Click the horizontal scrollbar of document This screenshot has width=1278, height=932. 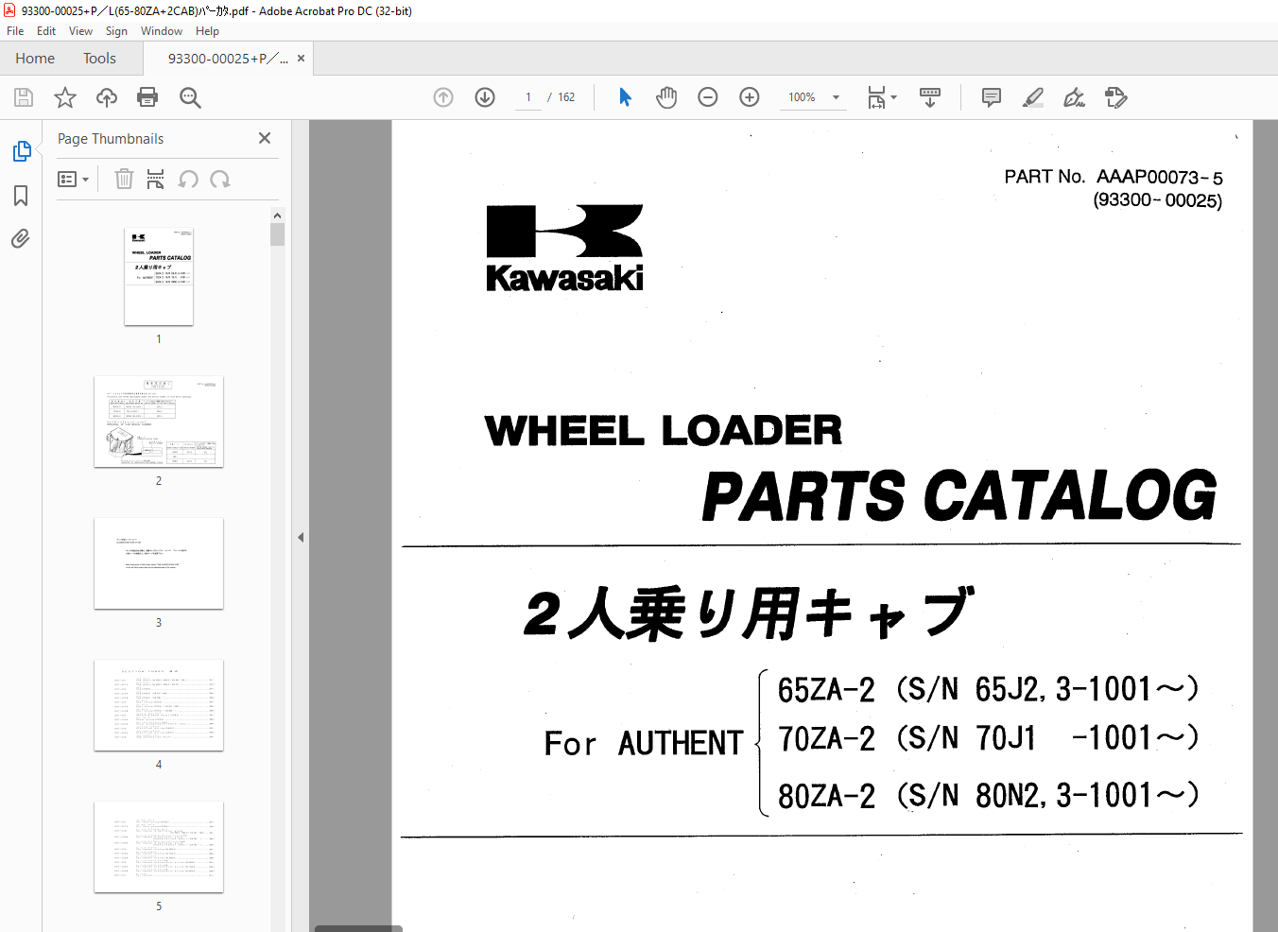click(x=358, y=928)
